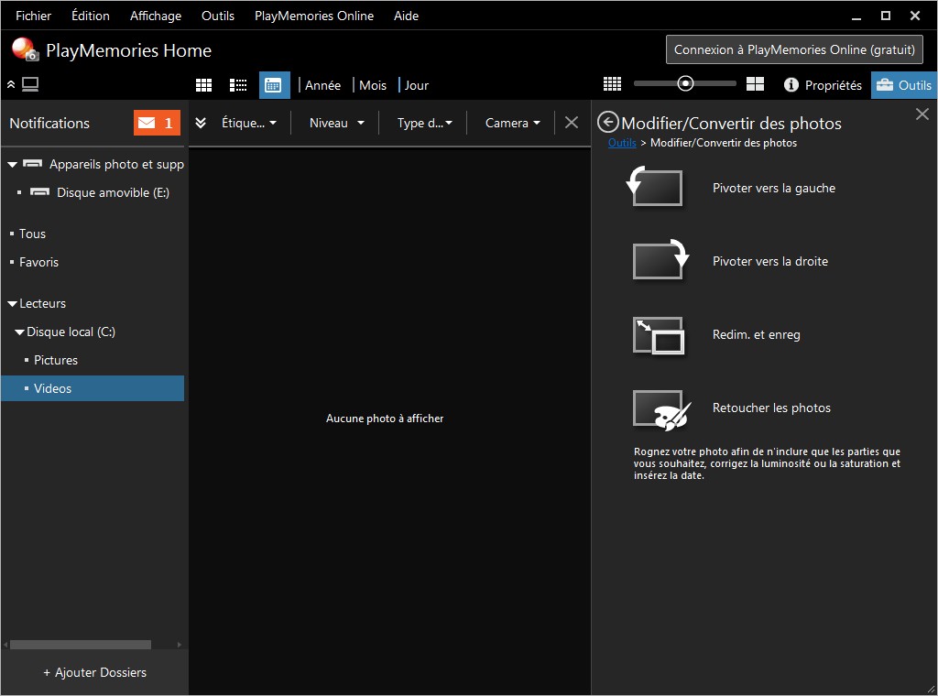Expand the filter bar double-chevron
Viewport: 938px width, 696px height.
click(x=201, y=123)
